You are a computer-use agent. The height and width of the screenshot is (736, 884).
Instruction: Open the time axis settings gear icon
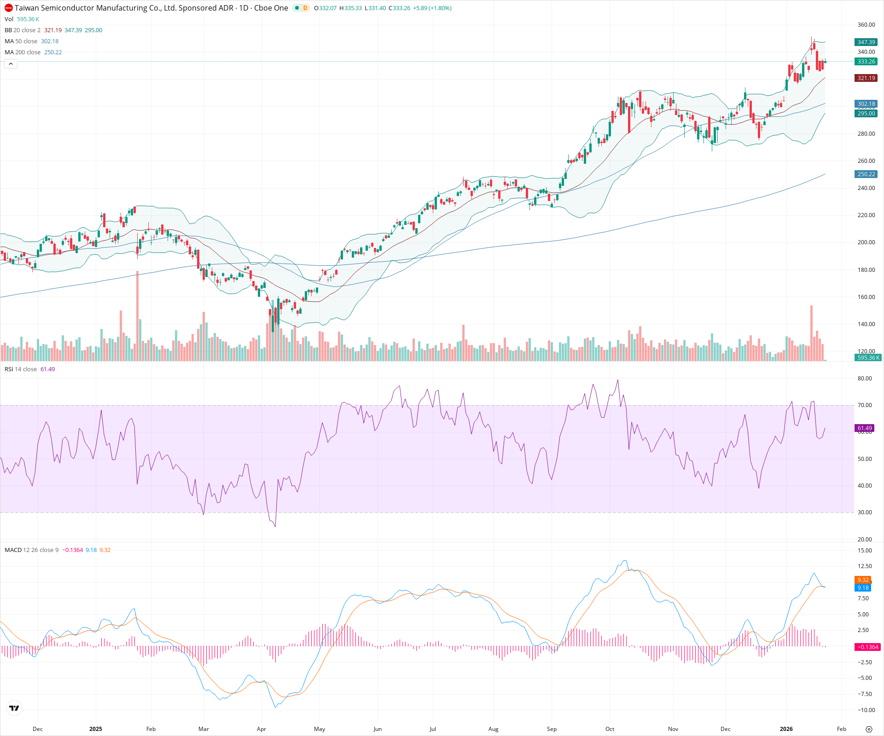pos(870,729)
